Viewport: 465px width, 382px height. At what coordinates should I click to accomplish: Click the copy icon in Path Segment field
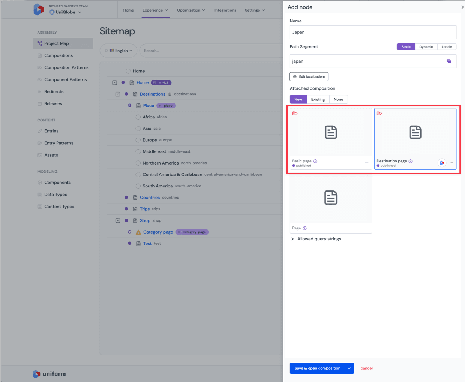point(448,61)
